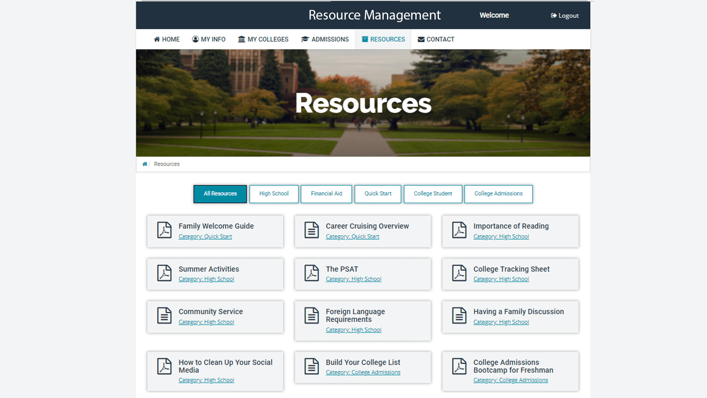Click the Resources breadcrumb text
This screenshot has height=398, width=707.
click(167, 164)
